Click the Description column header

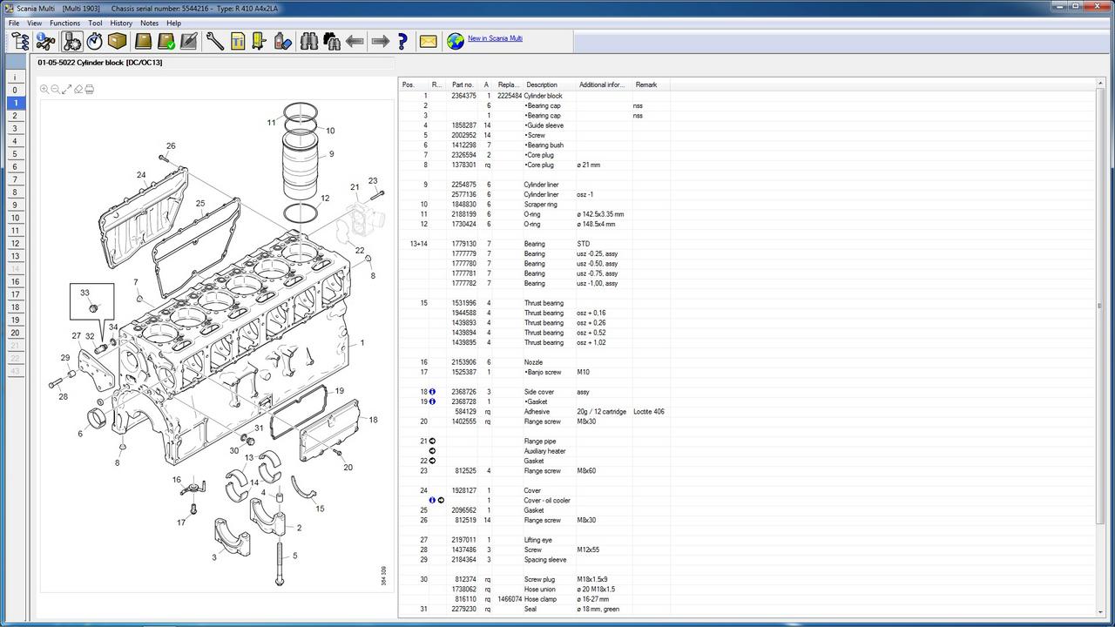[x=542, y=84]
